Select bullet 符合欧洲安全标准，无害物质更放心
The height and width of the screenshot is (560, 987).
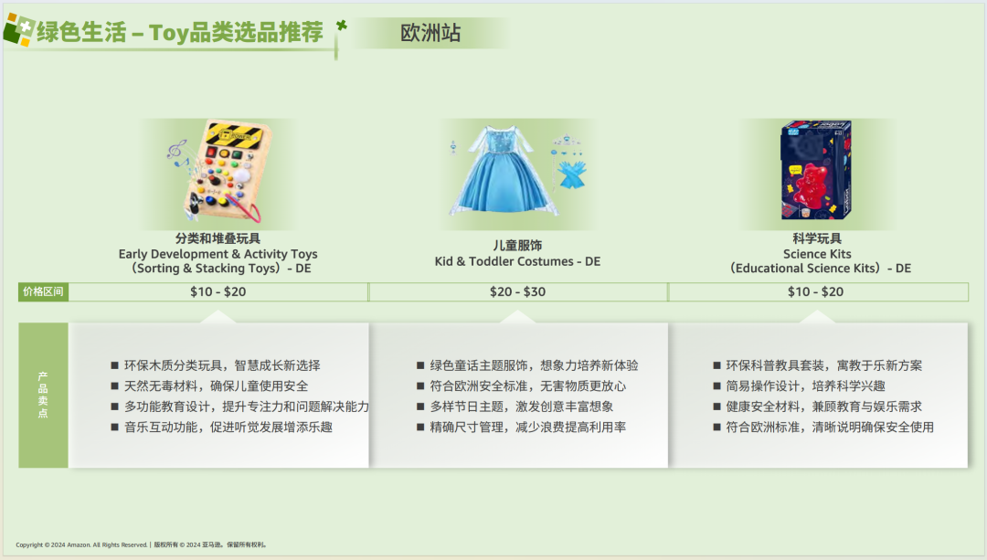click(527, 386)
